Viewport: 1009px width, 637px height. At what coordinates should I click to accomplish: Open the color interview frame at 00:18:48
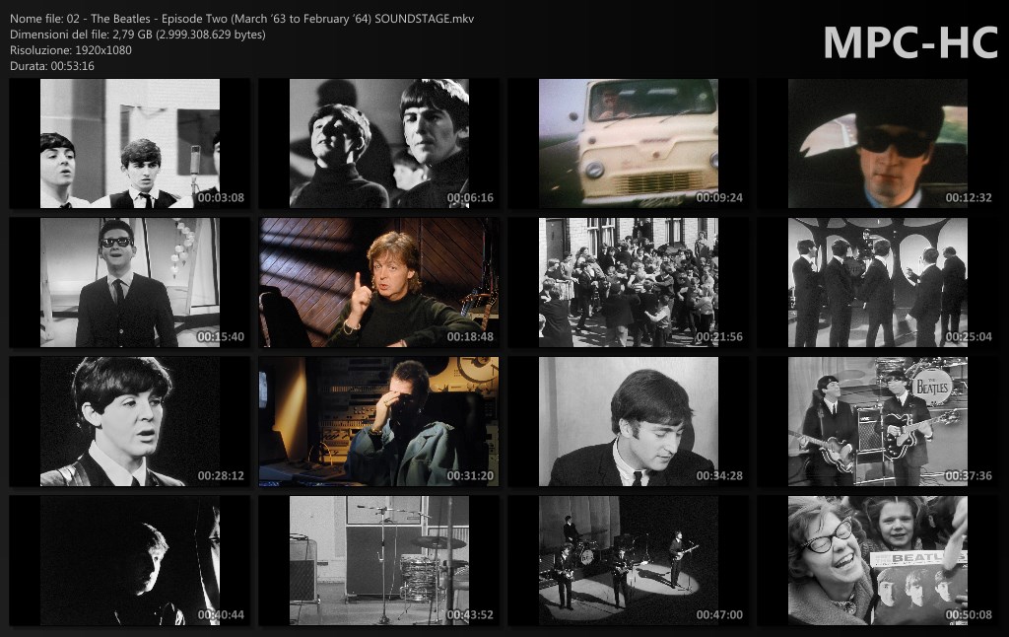378,283
